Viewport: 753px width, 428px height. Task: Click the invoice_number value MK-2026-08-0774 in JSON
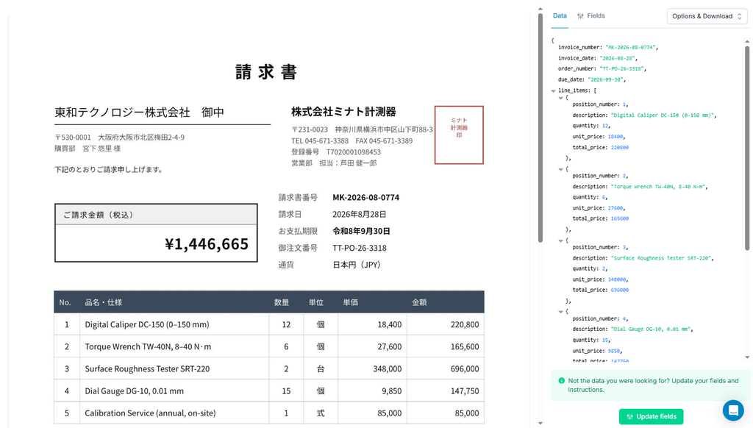tap(630, 48)
